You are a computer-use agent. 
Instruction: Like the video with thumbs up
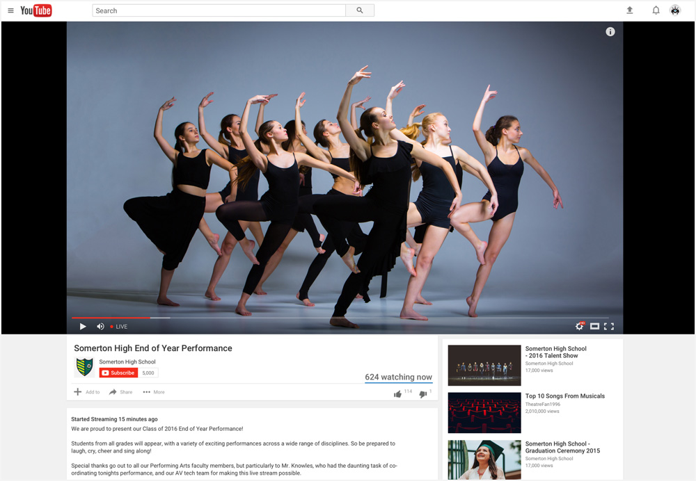point(398,394)
